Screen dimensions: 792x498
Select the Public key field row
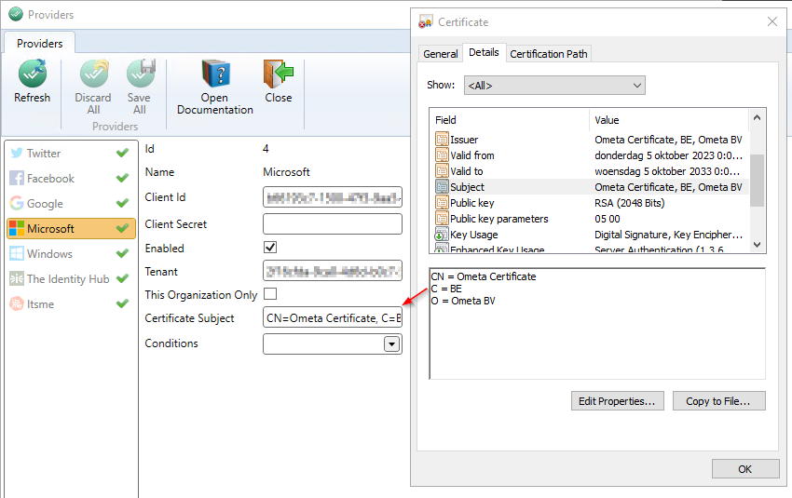click(591, 203)
